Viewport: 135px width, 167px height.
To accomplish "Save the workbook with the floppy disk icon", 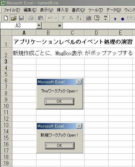I will [x=21, y=18].
